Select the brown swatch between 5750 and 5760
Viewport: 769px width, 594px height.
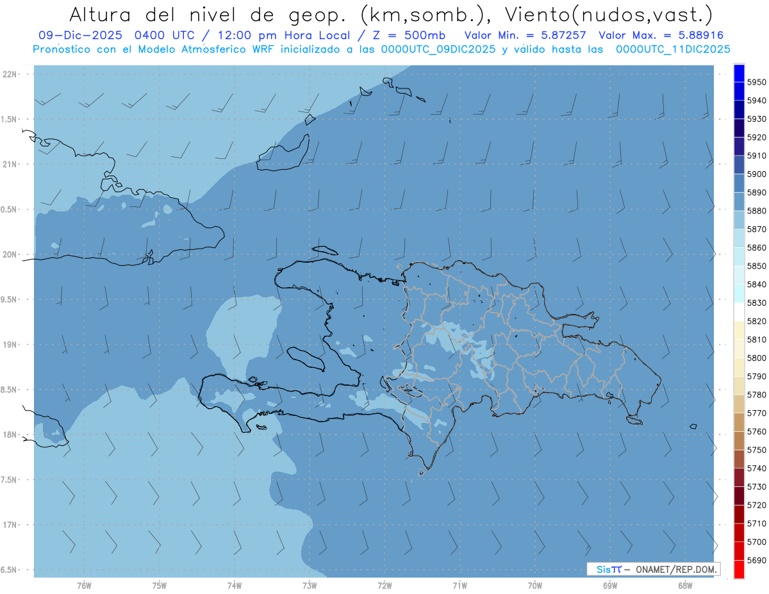point(739,440)
